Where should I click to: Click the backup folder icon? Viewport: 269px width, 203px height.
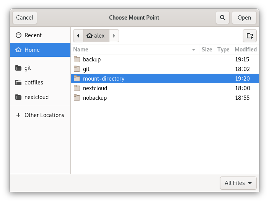tap(77, 59)
